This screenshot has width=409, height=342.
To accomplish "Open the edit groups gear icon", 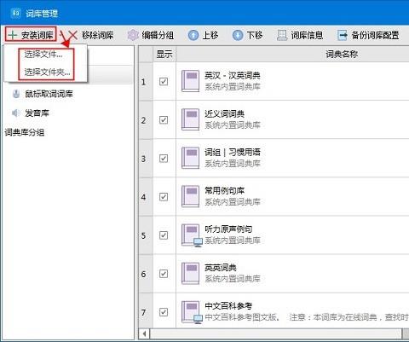I will [x=133, y=35].
